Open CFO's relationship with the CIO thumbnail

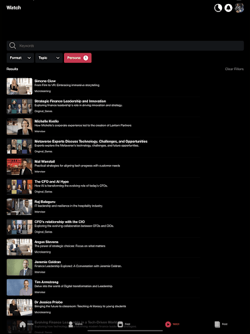click(x=19, y=227)
